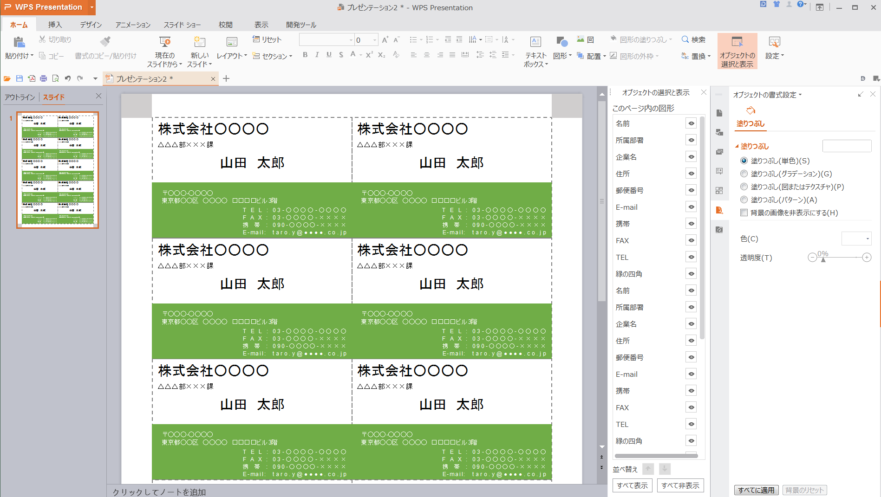Click the 図形の塗りつぶし button

(x=640, y=39)
